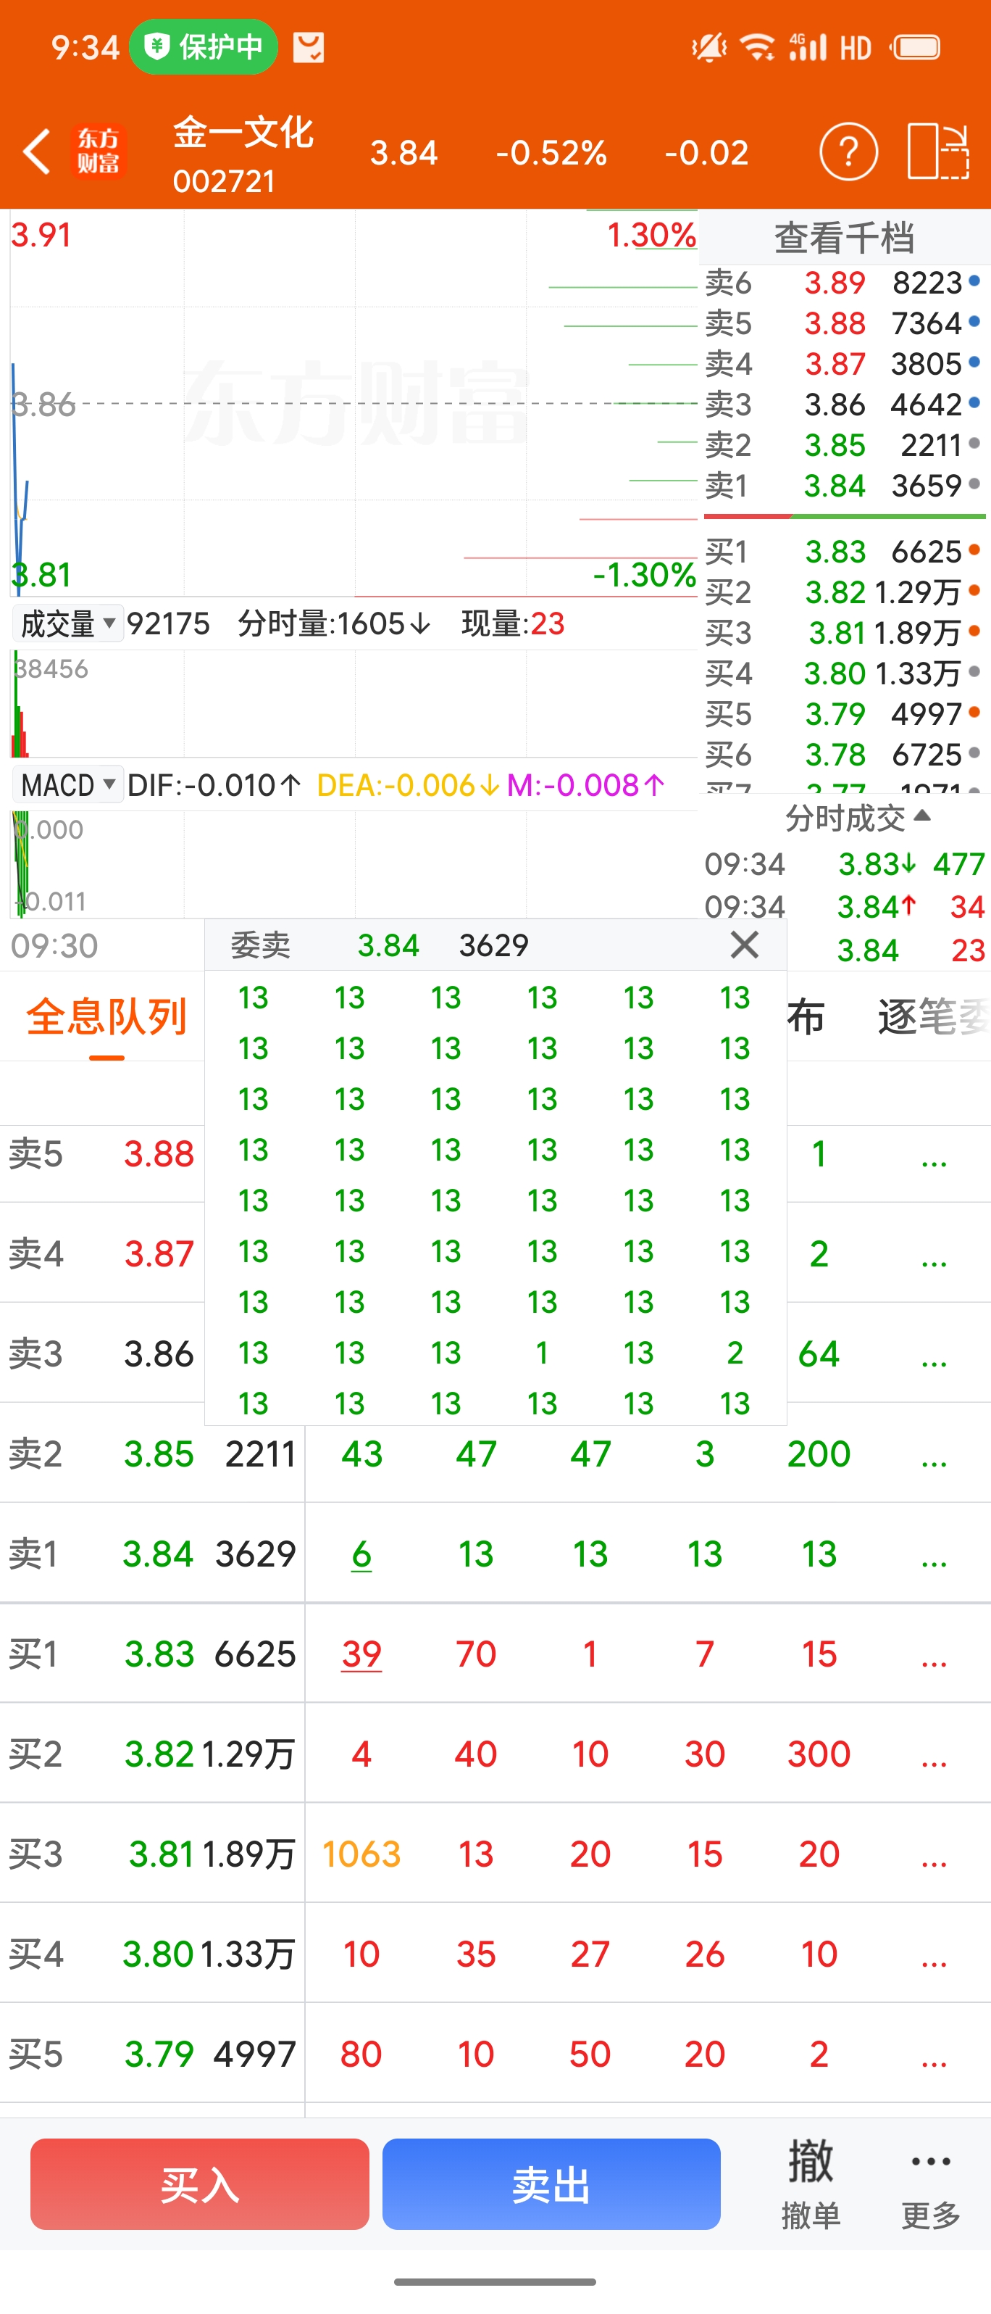Tap the 东方财富 logo icon
The height and width of the screenshot is (2314, 991).
pyautogui.click(x=99, y=151)
